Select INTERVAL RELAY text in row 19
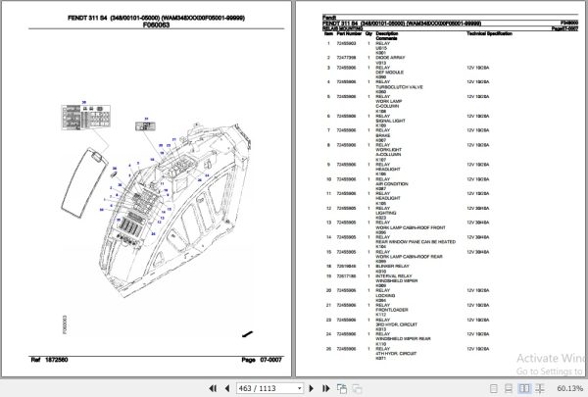This screenshot has width=588, height=397. 394,276
